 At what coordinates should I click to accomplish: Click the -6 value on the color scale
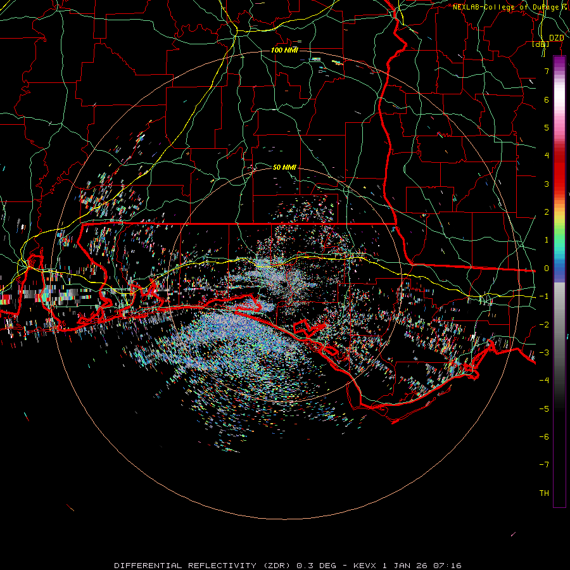pos(544,437)
